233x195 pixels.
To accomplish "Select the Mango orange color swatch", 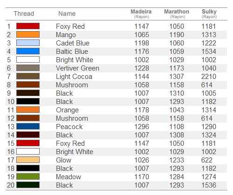I will click(x=28, y=34).
